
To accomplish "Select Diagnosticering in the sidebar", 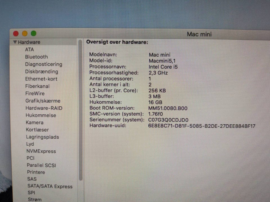I will coord(44,64).
